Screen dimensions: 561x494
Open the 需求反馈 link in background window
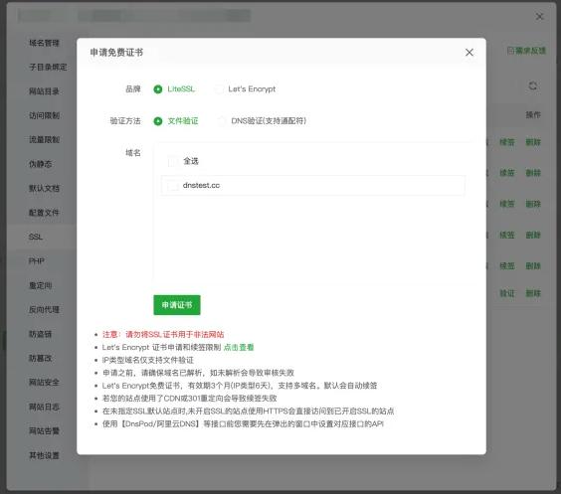pyautogui.click(x=526, y=51)
